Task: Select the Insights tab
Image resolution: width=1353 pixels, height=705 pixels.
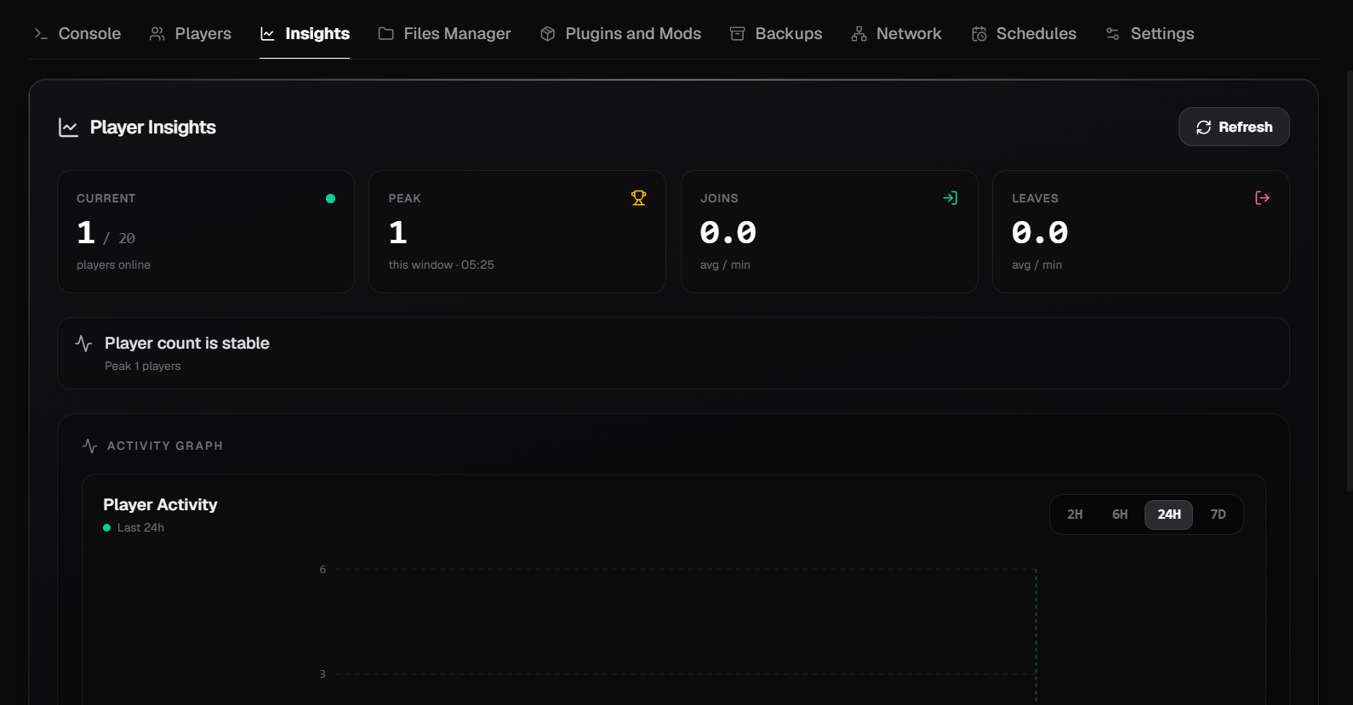Action: [x=305, y=33]
